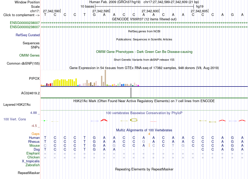Image resolution: width=248 pixels, height=179 pixels.
Task: Click the PIPOX gene label
Action: pyautogui.click(x=34, y=78)
